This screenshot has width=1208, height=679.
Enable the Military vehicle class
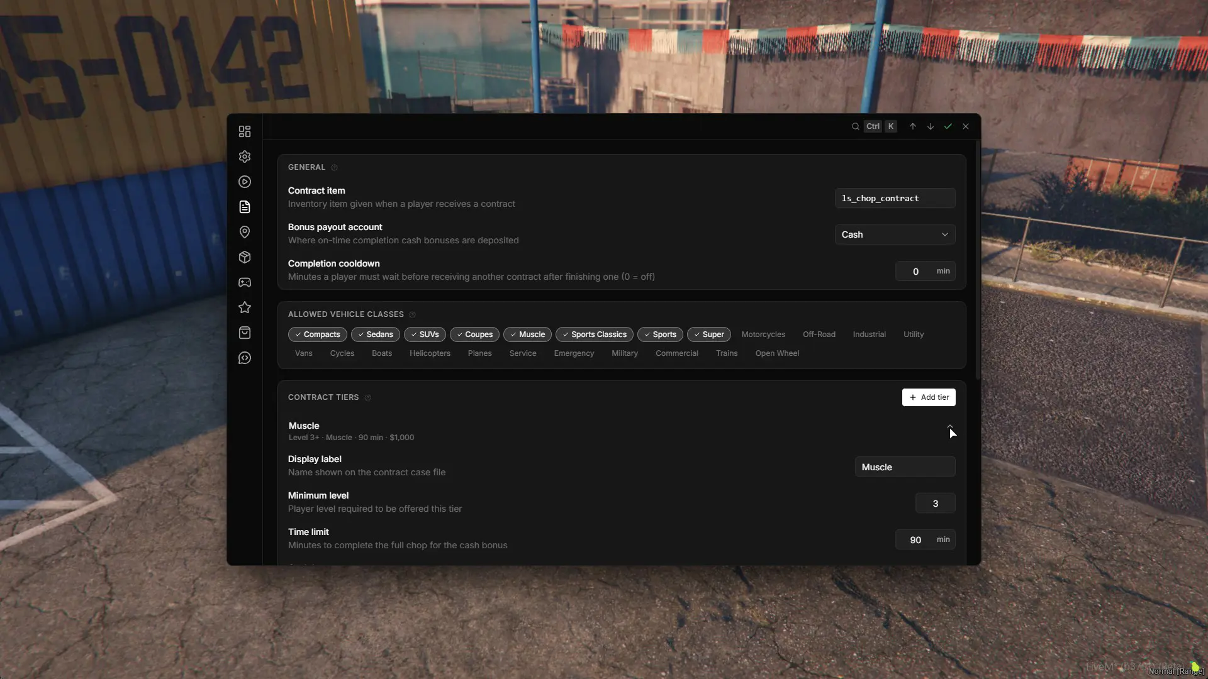click(625, 353)
